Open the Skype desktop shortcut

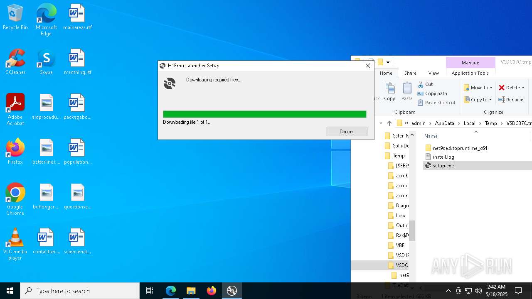pyautogui.click(x=46, y=62)
